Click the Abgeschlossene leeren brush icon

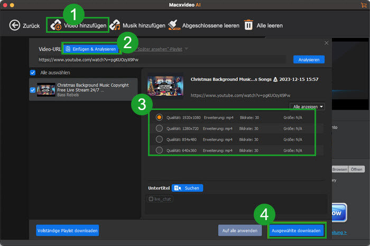coord(174,25)
